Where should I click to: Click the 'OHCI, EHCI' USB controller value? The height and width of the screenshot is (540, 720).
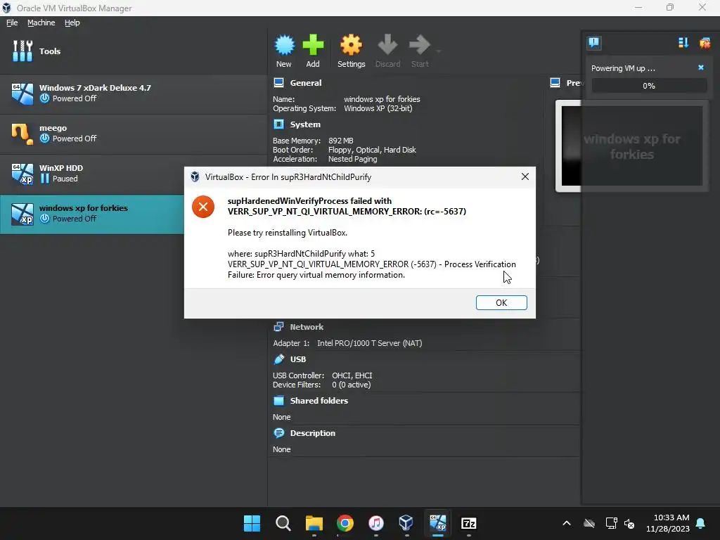pyautogui.click(x=352, y=375)
